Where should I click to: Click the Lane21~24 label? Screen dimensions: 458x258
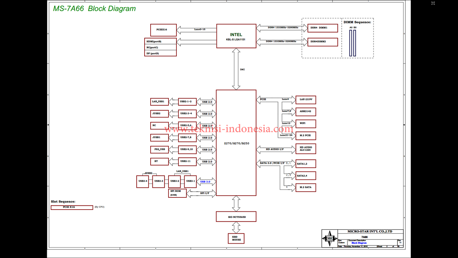tap(286, 135)
